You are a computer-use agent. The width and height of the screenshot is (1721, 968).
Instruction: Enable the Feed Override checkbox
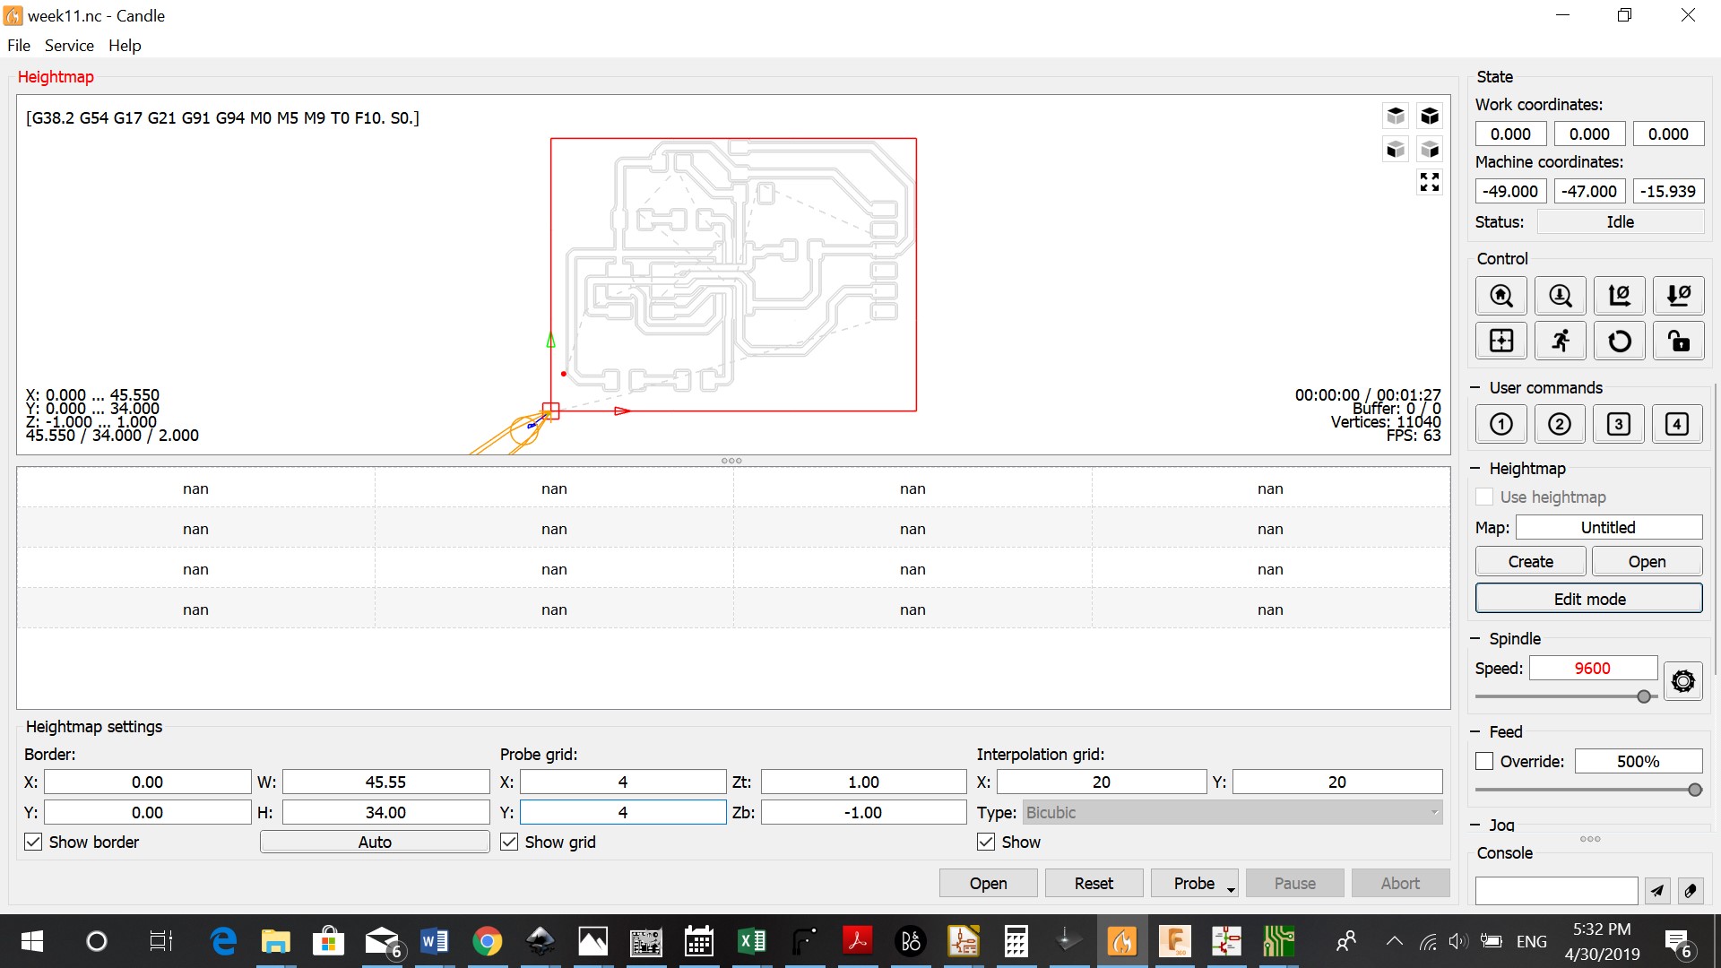pos(1484,761)
